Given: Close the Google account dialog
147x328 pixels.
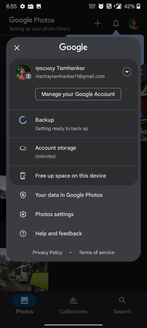Looking at the screenshot, I should point(17,48).
